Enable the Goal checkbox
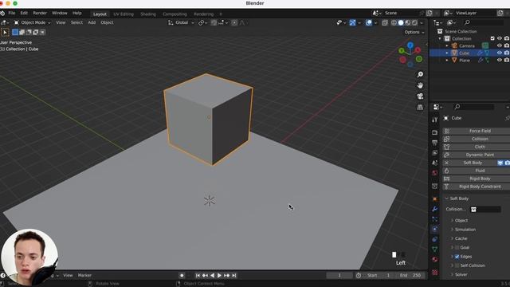 coord(457,248)
